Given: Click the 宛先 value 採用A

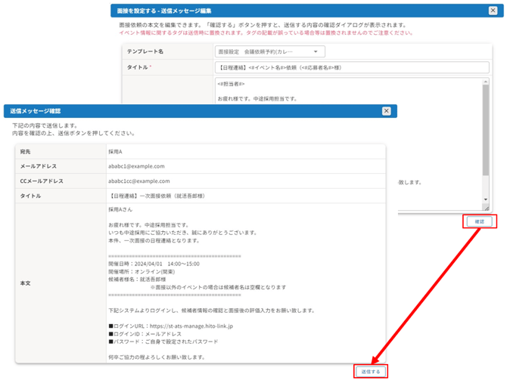Looking at the screenshot, I should pyautogui.click(x=116, y=152).
